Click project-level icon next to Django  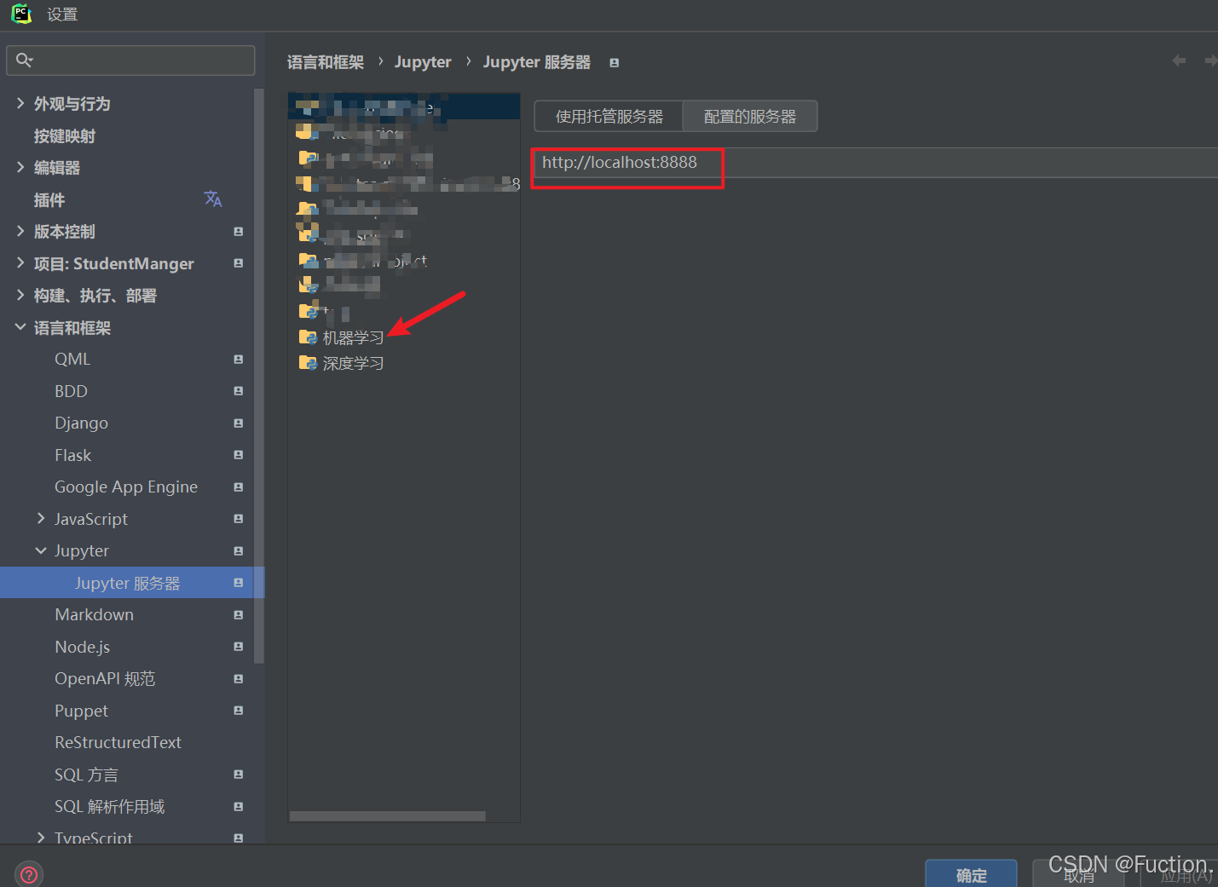239,423
